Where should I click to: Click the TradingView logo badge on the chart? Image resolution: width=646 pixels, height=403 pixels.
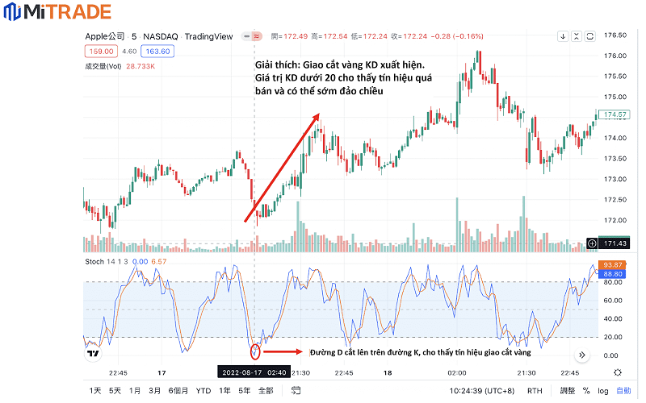click(x=93, y=353)
